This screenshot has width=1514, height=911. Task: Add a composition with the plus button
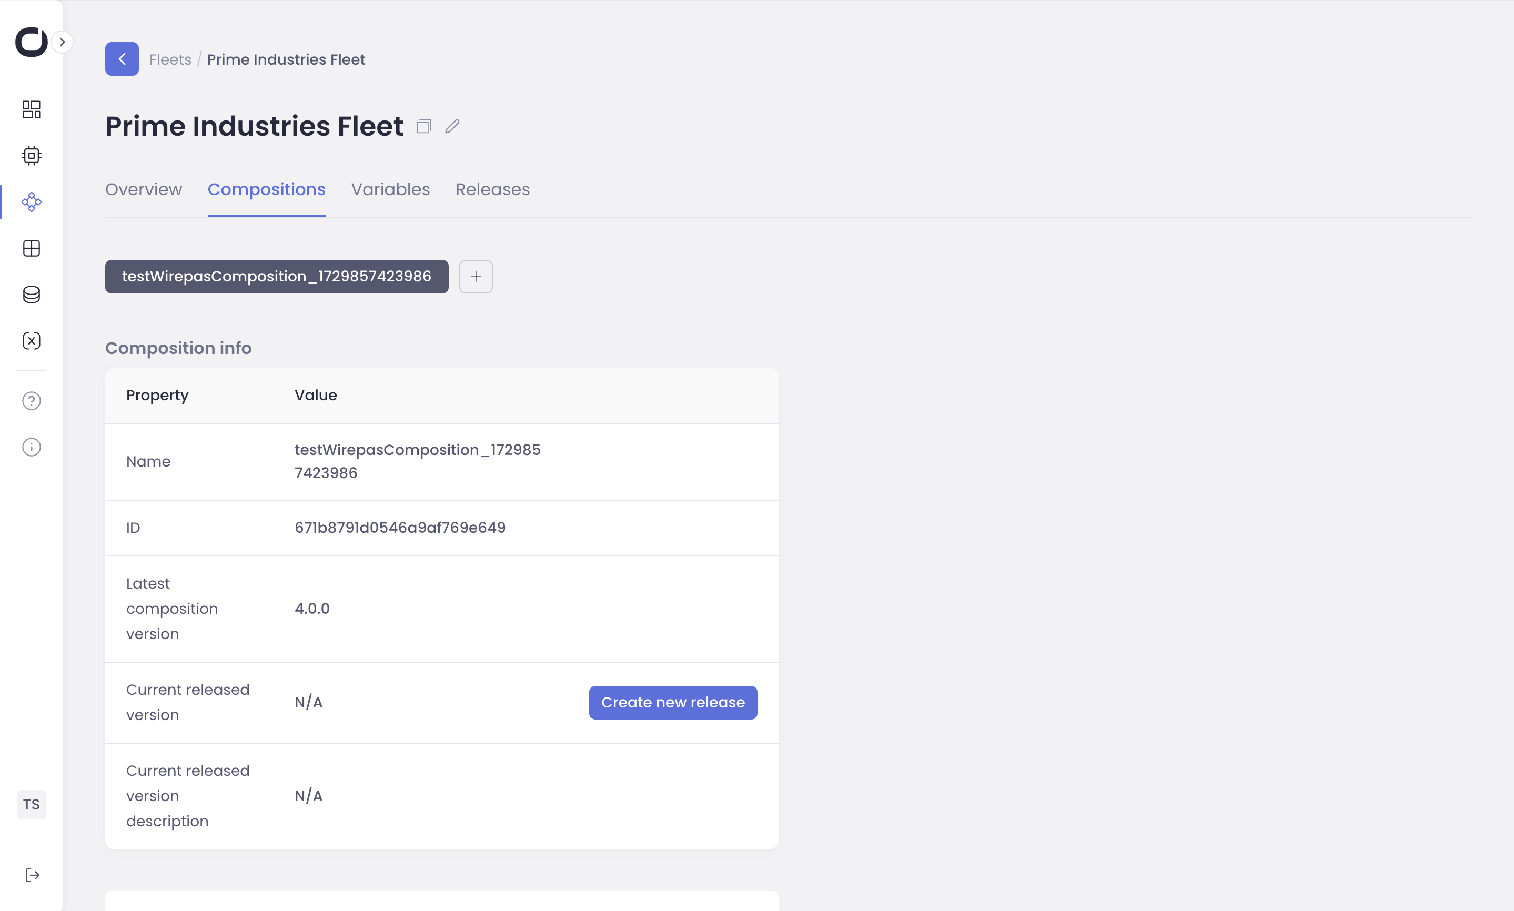(x=476, y=277)
